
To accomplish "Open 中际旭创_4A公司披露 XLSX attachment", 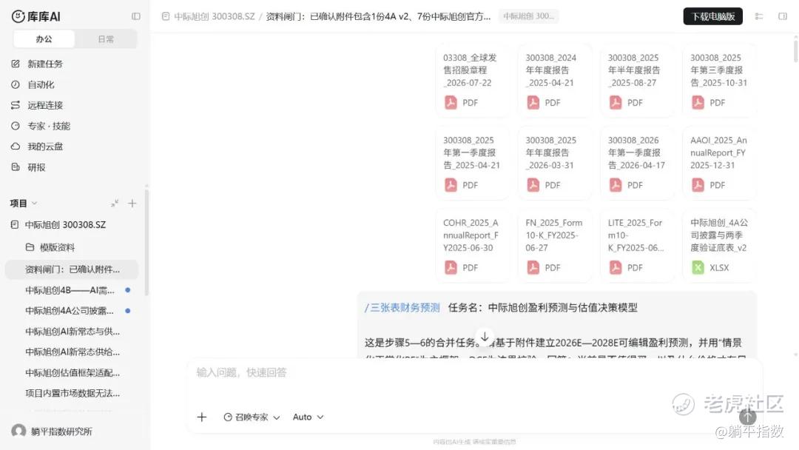I will pyautogui.click(x=720, y=246).
